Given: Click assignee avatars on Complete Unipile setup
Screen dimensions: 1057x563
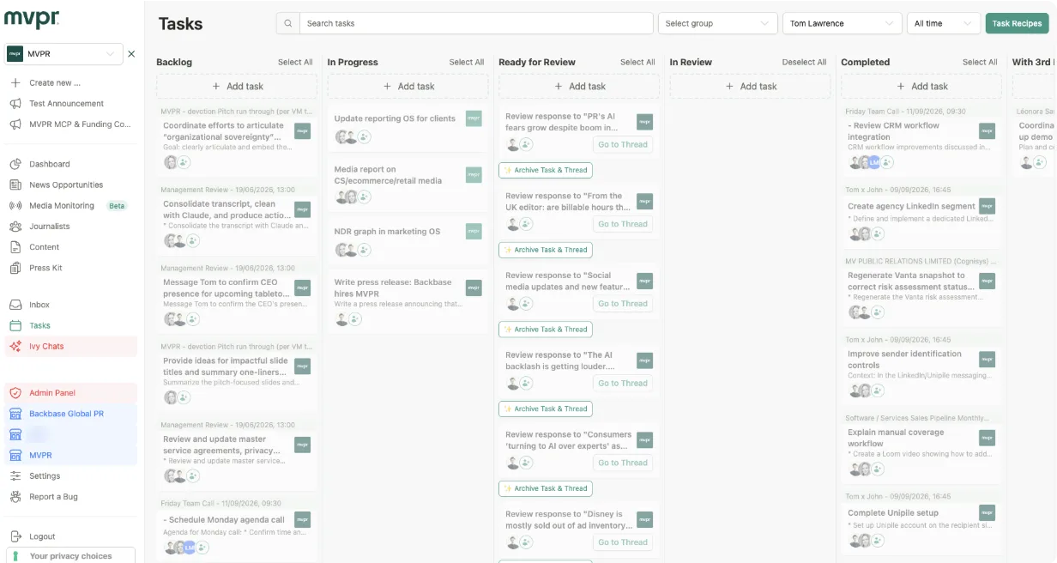Looking at the screenshot, I should click(x=860, y=541).
